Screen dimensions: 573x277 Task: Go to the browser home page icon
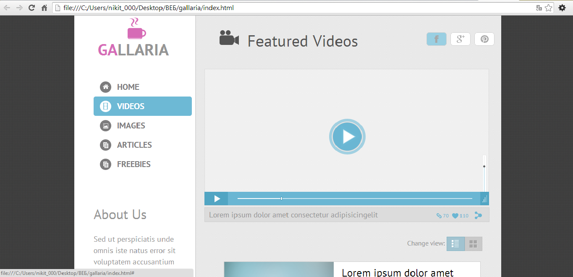pyautogui.click(x=44, y=8)
